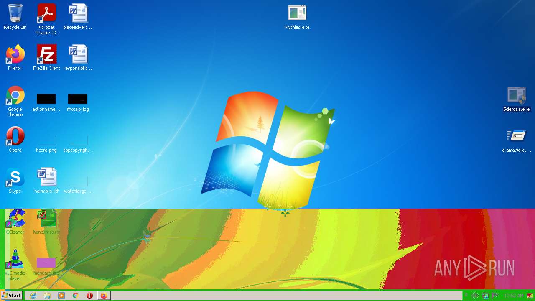
Task: Select shotzip.jpg file icon
Action: click(x=78, y=103)
